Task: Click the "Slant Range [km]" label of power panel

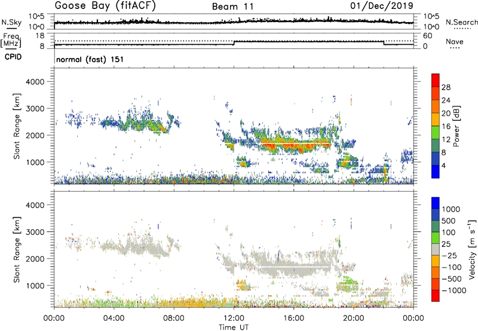Action: point(17,126)
